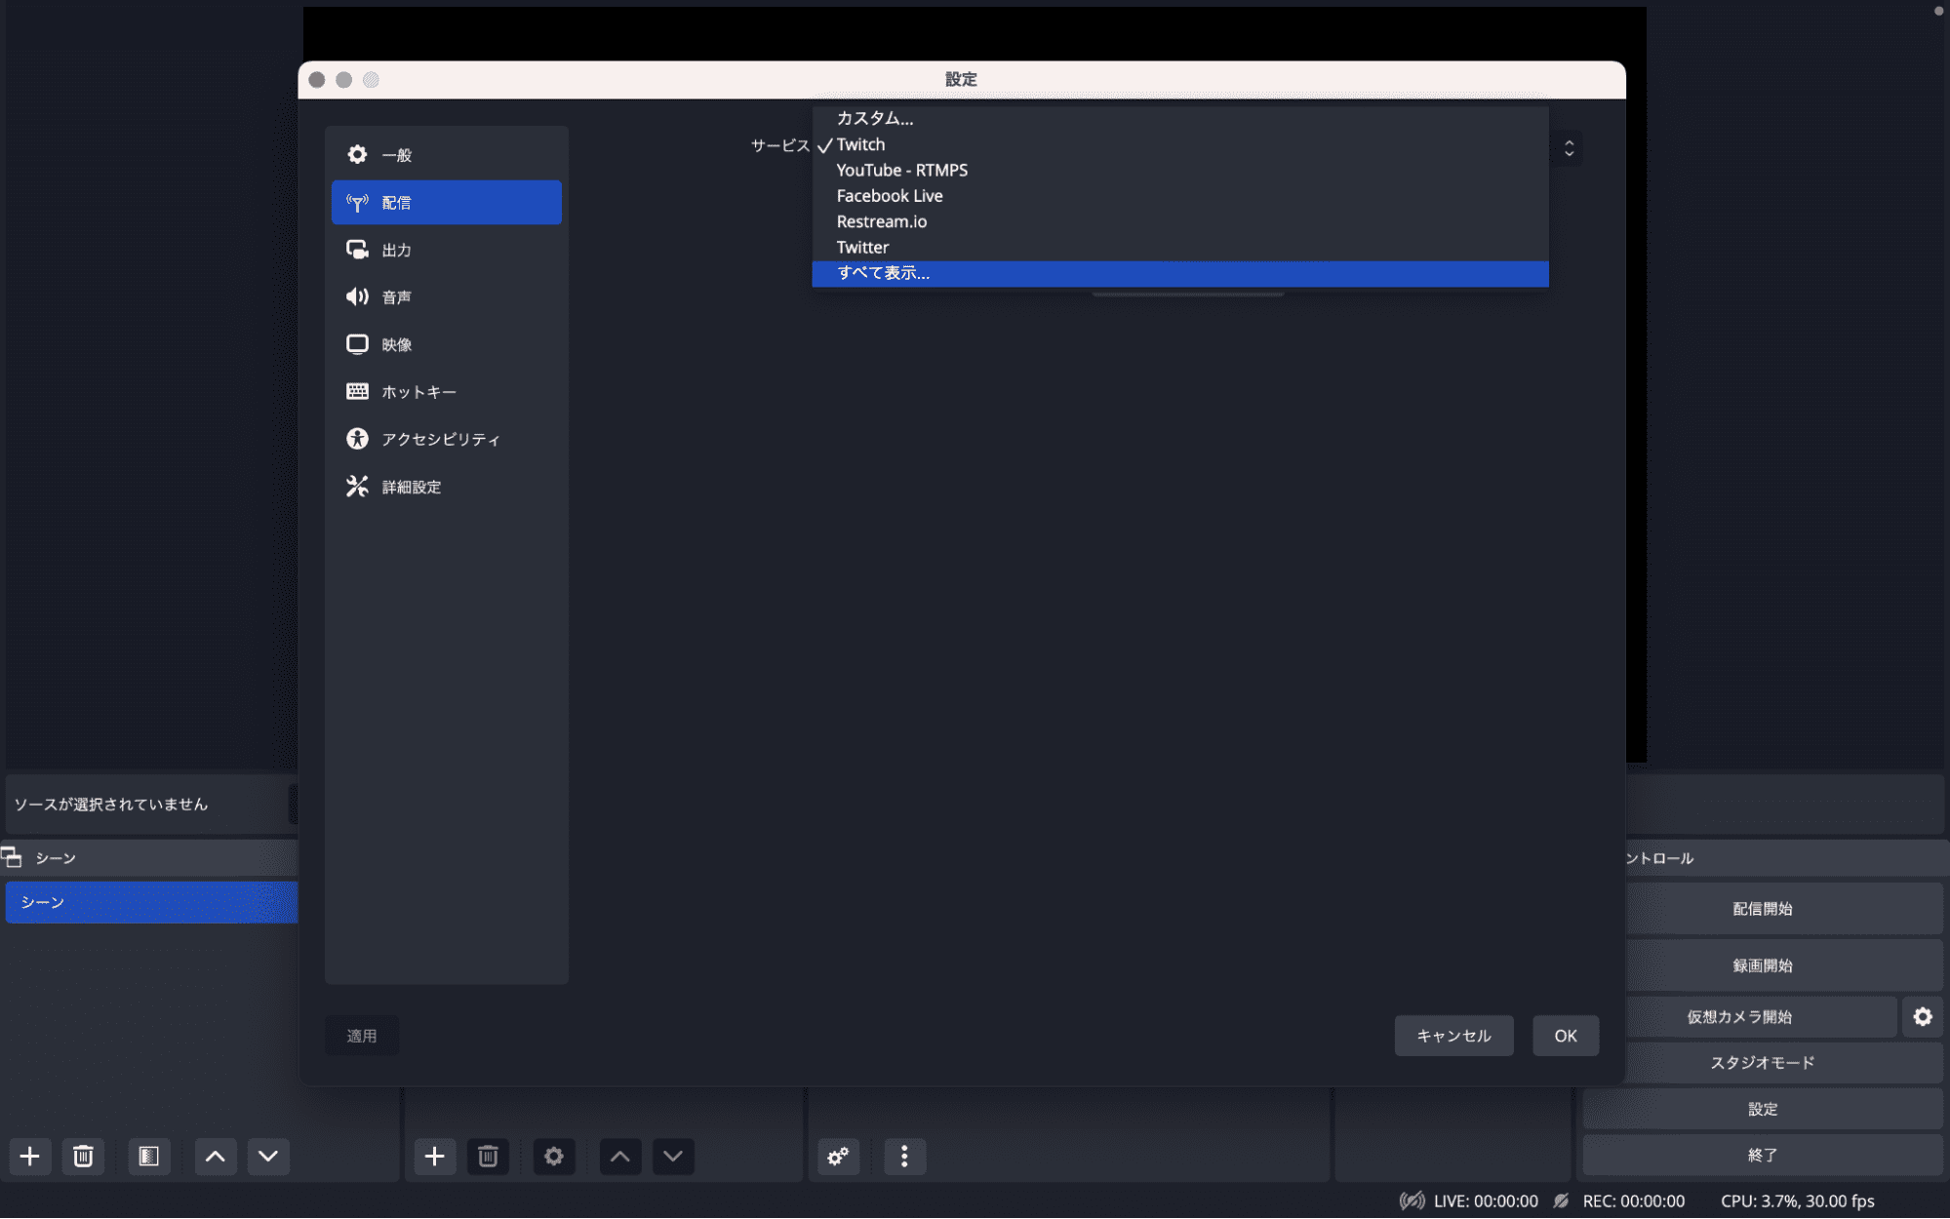Viewport: 1950px width, 1219px height.
Task: Move the scene down with arrow
Action: 268,1157
